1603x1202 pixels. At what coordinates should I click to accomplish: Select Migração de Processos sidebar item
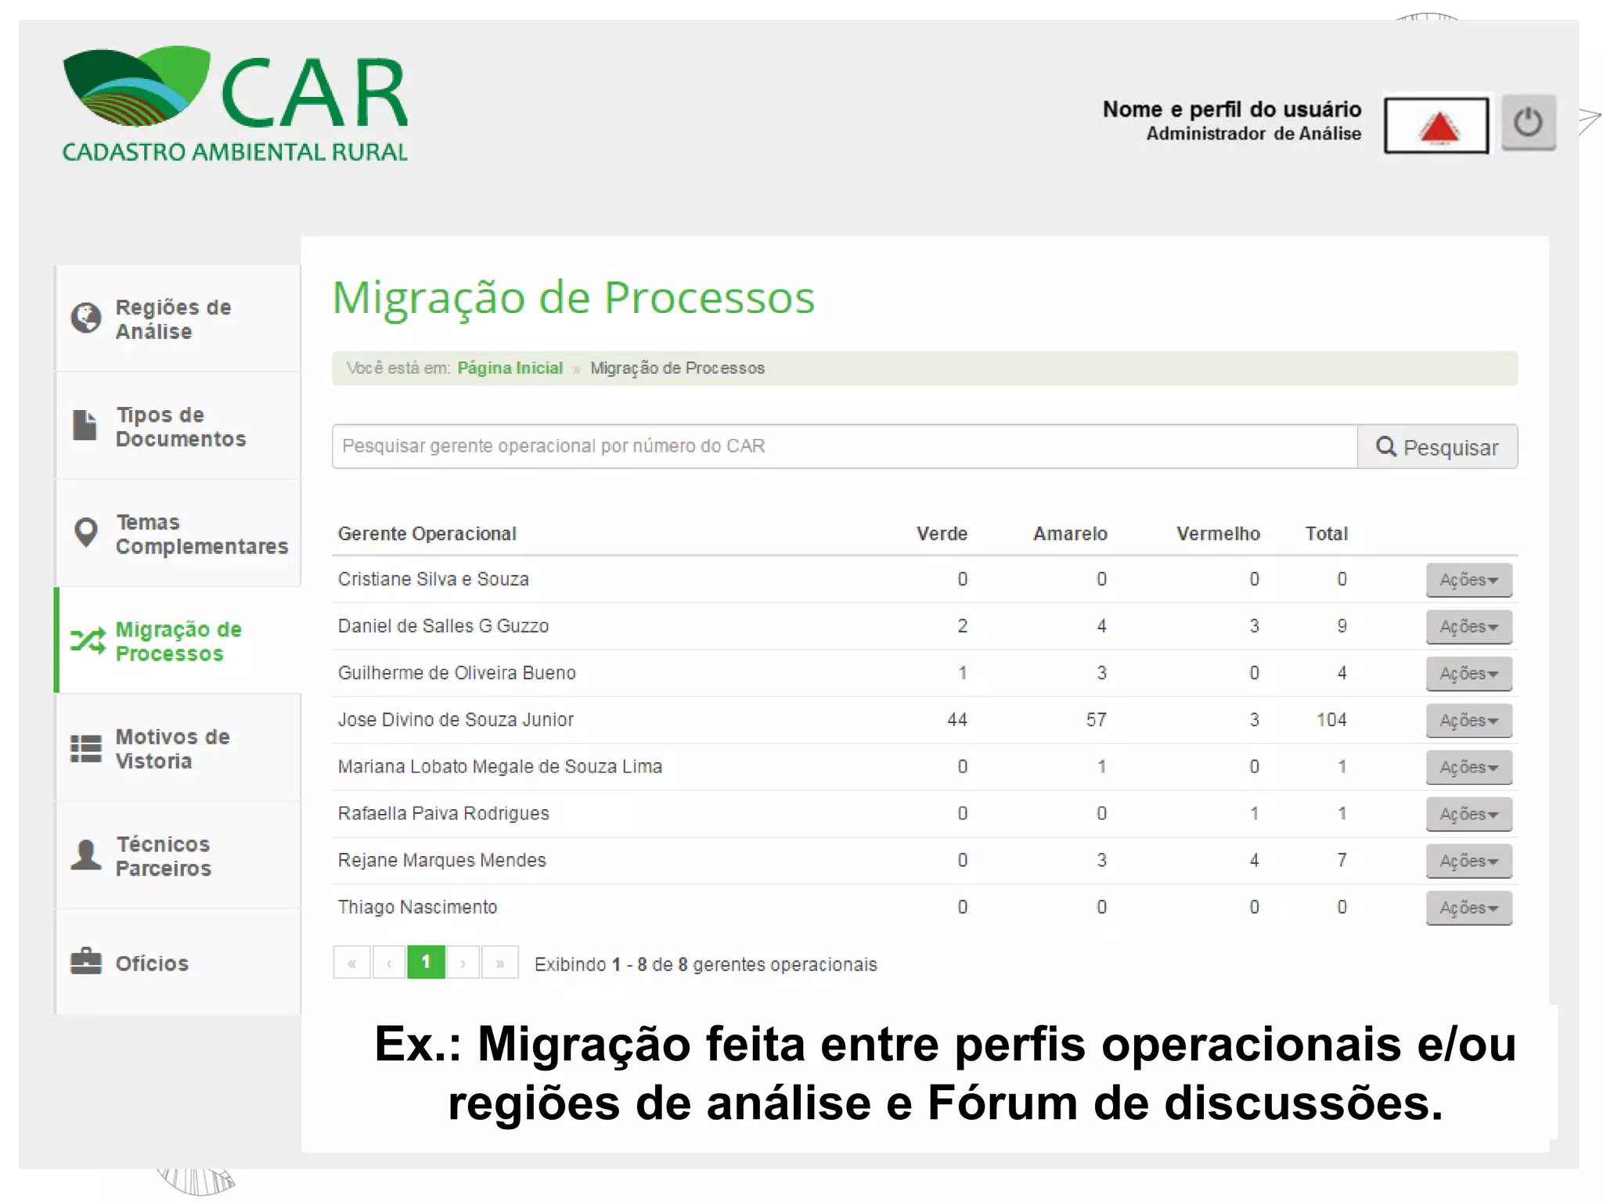(178, 640)
